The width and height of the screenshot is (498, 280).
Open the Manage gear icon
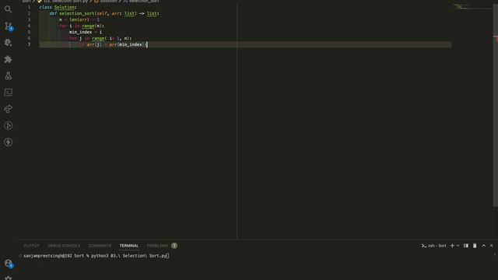point(8,278)
